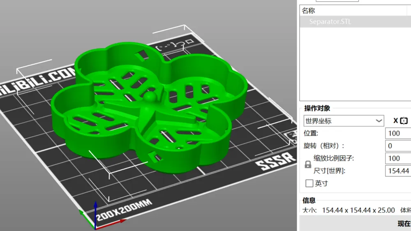Click the 尺寸 size field showing 154.44

click(398, 171)
